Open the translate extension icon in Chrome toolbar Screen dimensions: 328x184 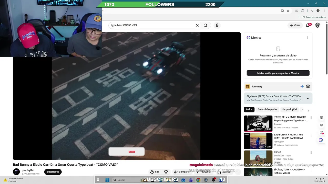296,11
